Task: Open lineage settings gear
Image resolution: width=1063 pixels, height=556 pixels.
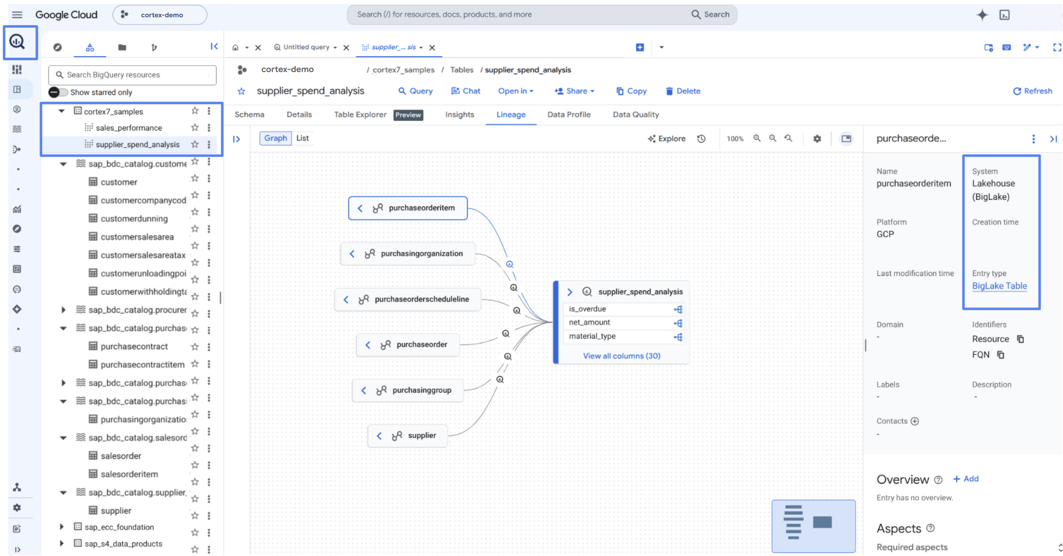Action: click(x=817, y=139)
